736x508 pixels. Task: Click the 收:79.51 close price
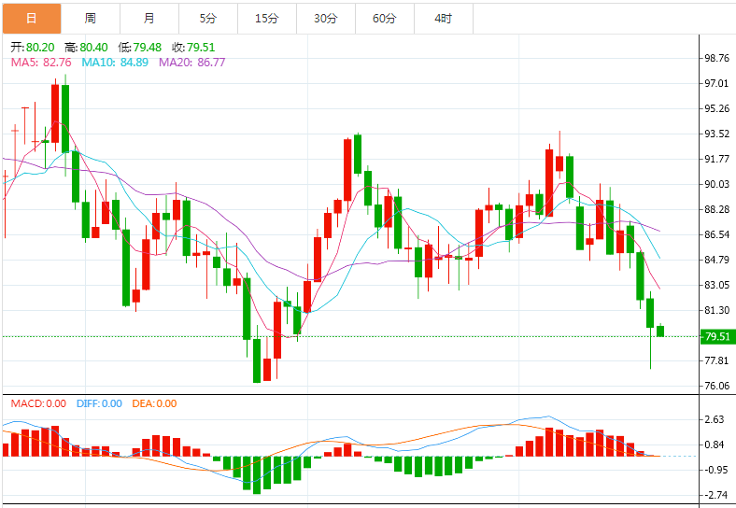[x=193, y=48]
